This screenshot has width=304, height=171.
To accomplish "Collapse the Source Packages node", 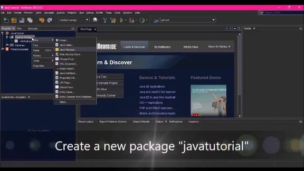I will 7,37.
